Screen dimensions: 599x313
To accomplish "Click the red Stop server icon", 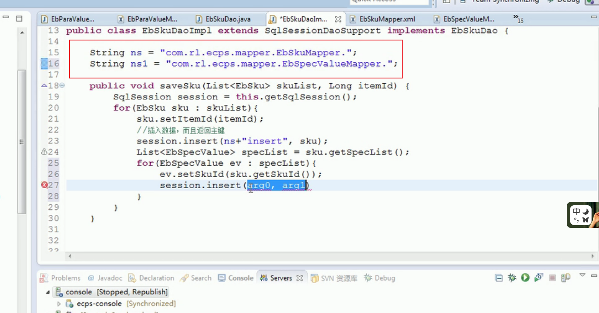I will point(552,278).
